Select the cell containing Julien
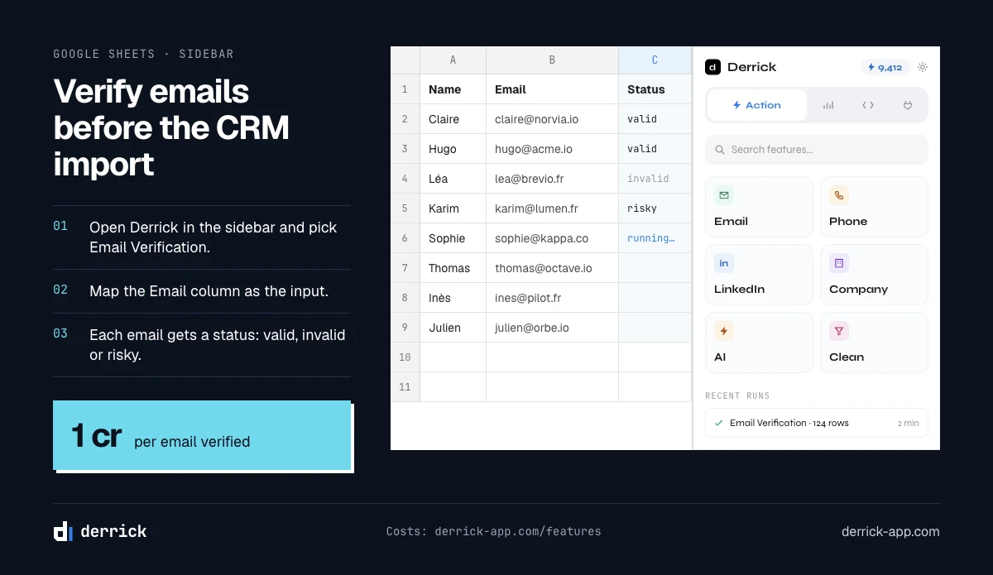 pyautogui.click(x=453, y=328)
